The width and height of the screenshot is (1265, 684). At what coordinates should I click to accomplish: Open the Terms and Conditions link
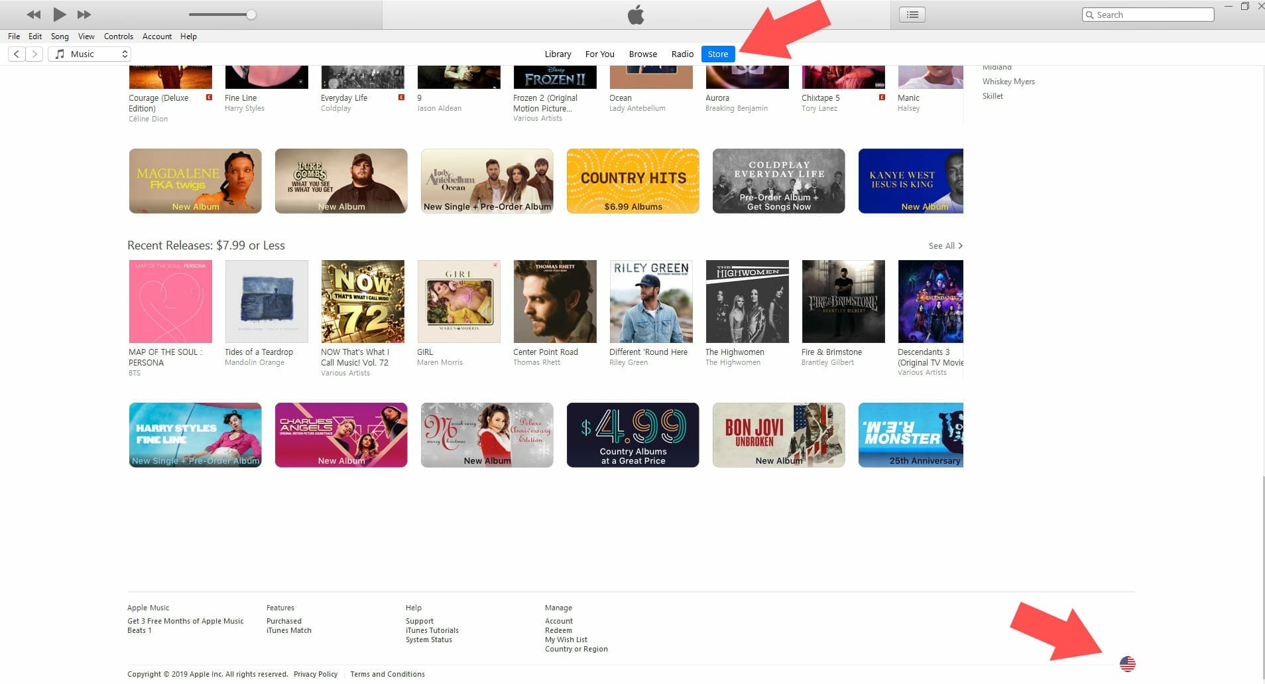coord(387,674)
